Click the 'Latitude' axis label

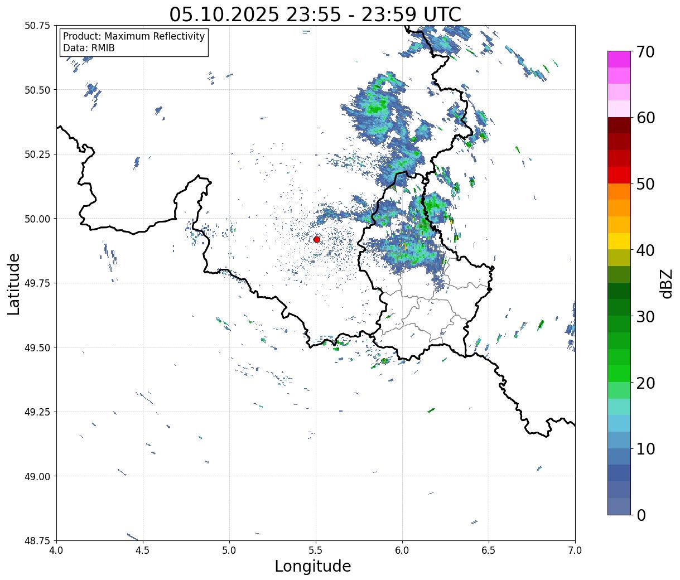click(x=14, y=283)
